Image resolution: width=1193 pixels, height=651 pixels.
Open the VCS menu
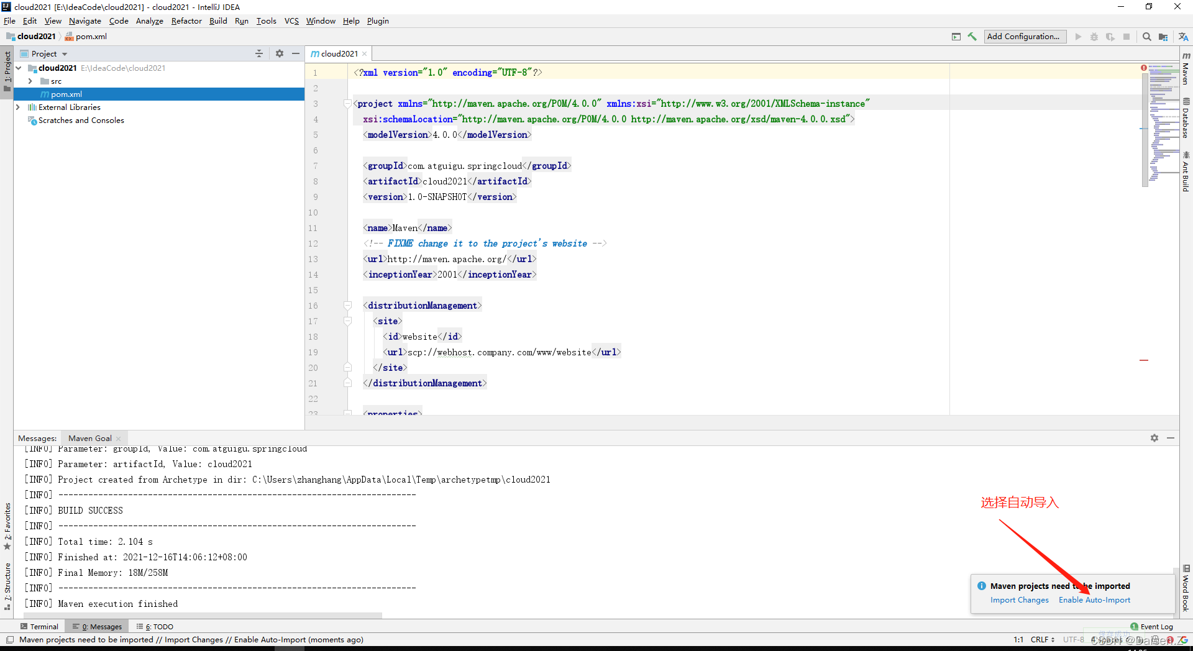point(291,20)
